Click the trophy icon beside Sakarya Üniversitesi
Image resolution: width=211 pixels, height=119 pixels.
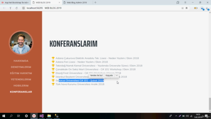(53, 80)
